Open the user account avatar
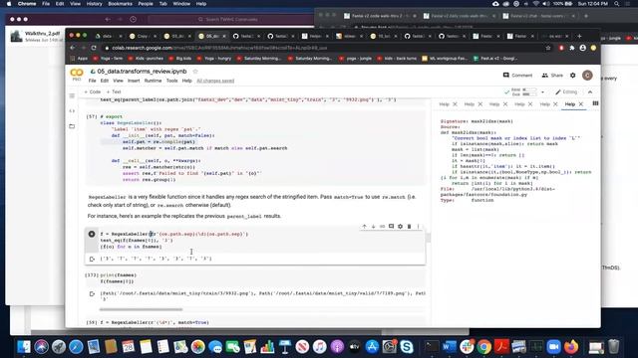The image size is (638, 358). tap(587, 76)
